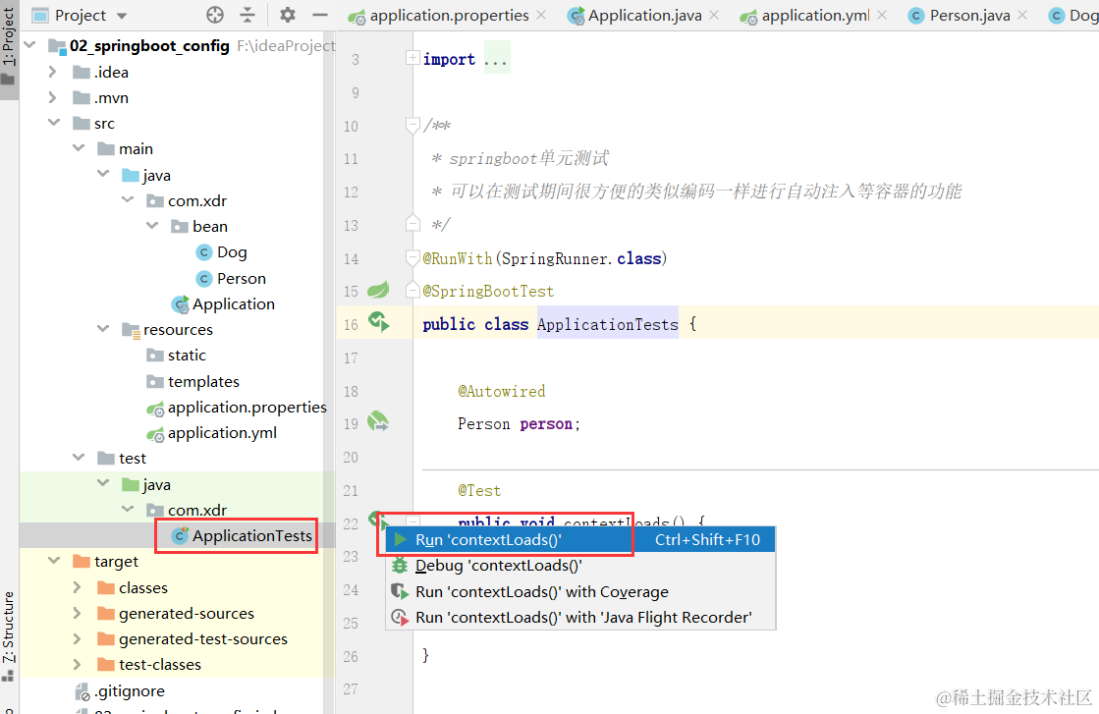1099x714 pixels.
Task: Select the Dog class in tree
Action: [221, 252]
